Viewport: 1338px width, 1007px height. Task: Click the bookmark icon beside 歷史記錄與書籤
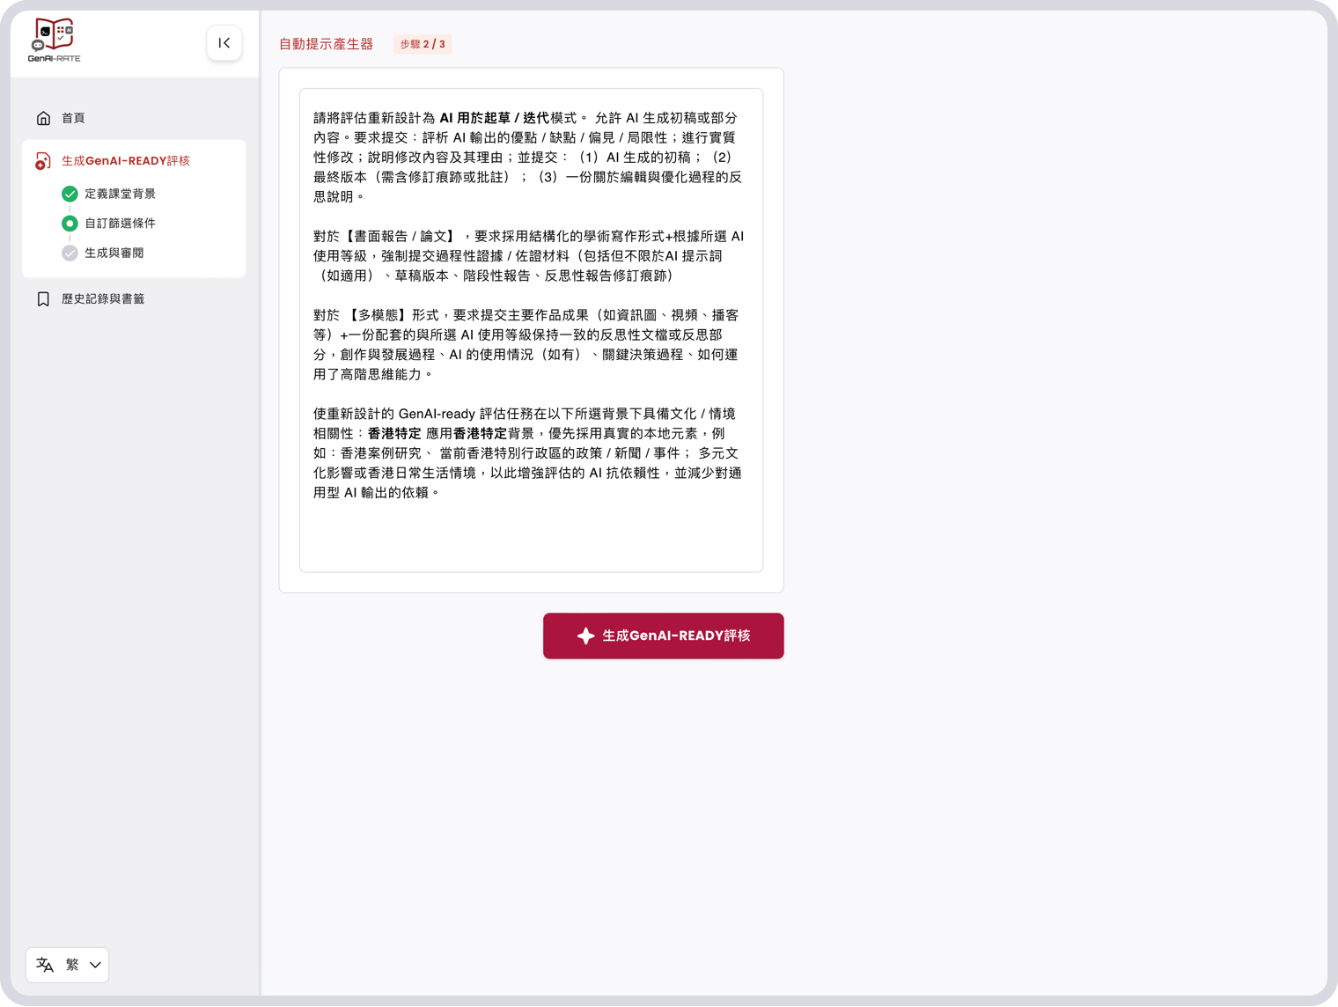pyautogui.click(x=43, y=299)
